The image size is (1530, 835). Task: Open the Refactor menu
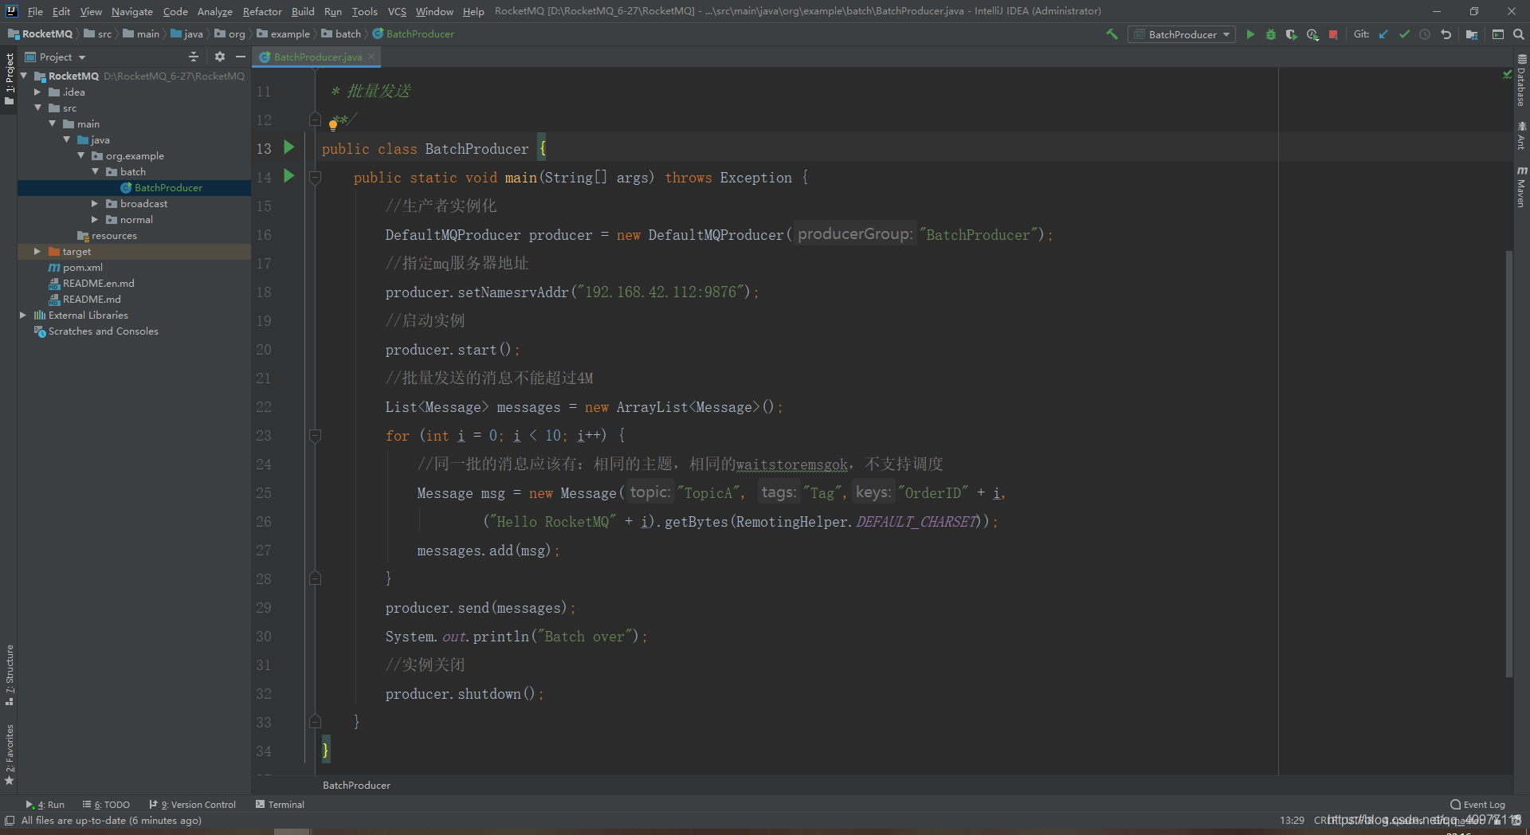coord(262,11)
